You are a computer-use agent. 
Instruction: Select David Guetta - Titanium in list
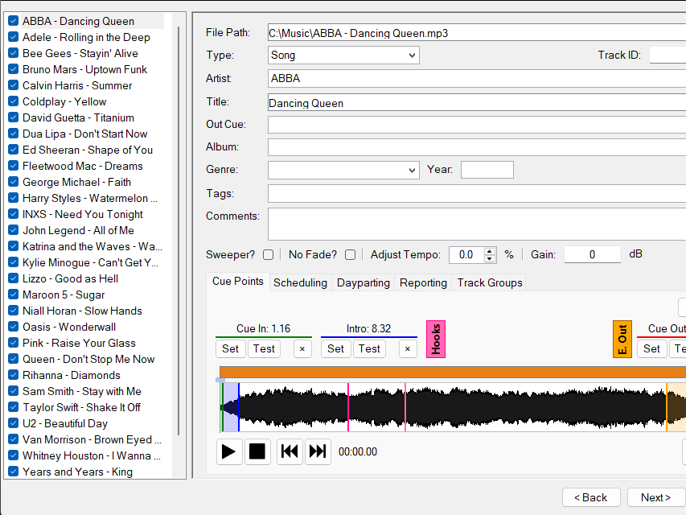pos(78,117)
